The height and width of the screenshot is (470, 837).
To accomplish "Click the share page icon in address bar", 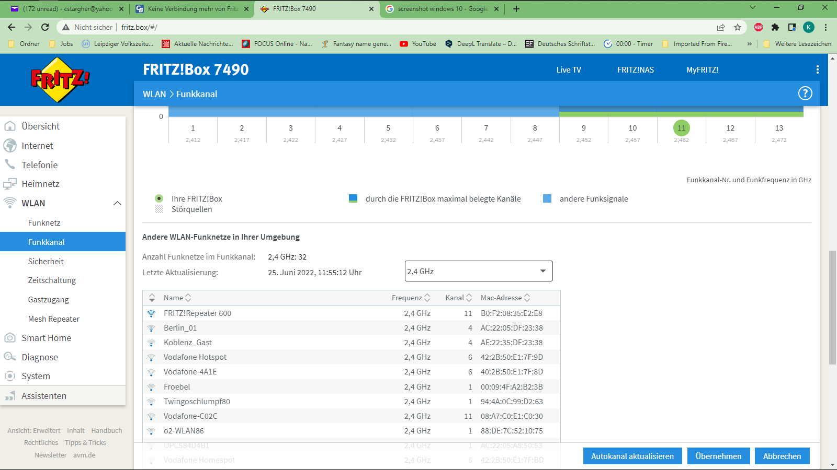I will click(x=721, y=27).
